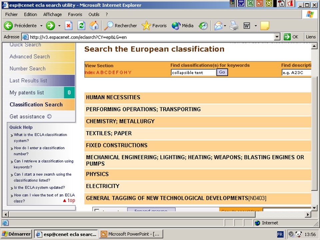Screen dimensions: 320x240
Task: Click the Office shortcut bar menu icon
Action: [x=232, y=3]
